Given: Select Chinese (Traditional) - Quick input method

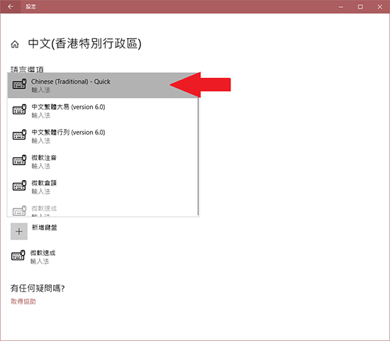Looking at the screenshot, I should click(x=104, y=85).
